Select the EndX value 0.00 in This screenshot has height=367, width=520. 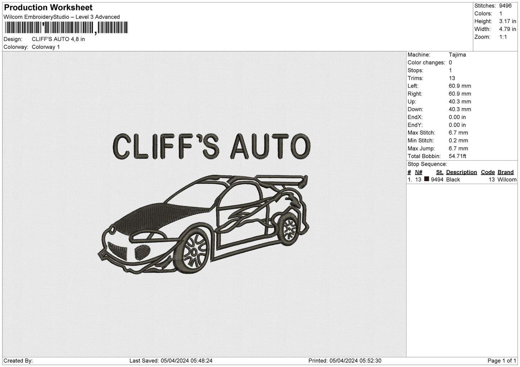click(x=457, y=117)
